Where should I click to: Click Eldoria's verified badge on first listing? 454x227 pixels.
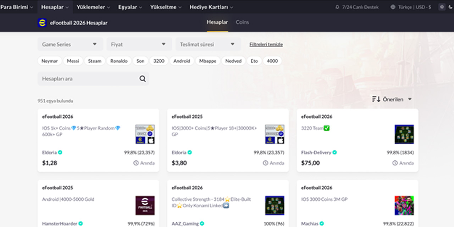60,153
